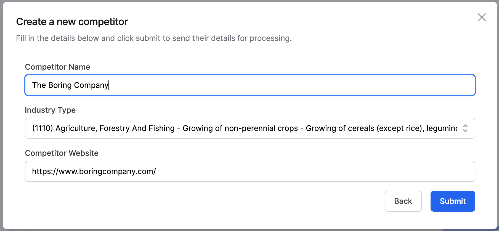Click the word "Boring" in the name field
Image resolution: width=499 pixels, height=231 pixels.
(60, 85)
